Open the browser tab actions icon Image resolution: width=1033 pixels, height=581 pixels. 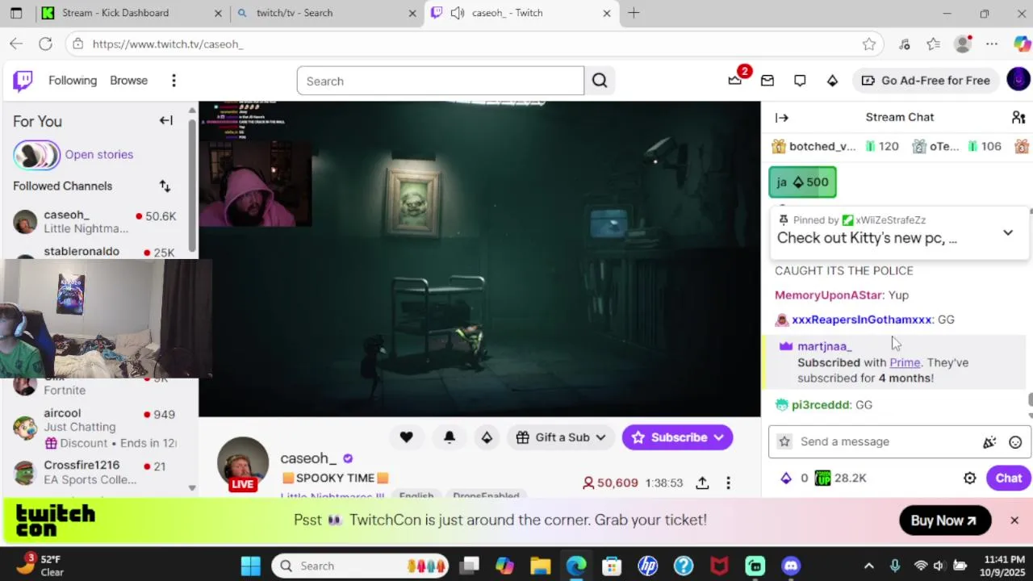16,13
